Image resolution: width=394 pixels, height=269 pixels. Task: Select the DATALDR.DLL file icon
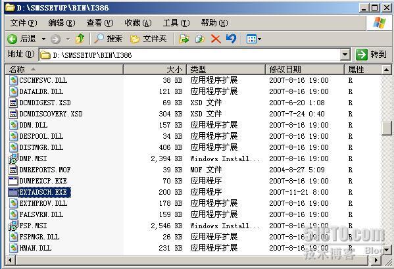13,91
